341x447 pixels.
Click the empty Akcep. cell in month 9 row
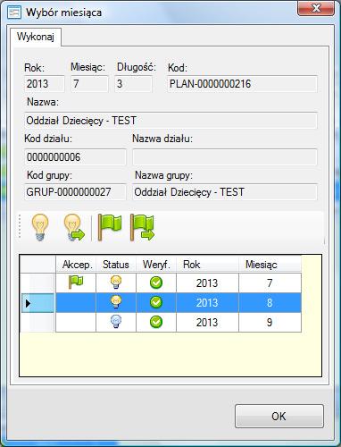(x=76, y=323)
